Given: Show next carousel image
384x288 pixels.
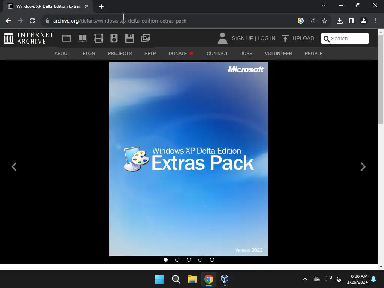Looking at the screenshot, I should click(x=363, y=167).
